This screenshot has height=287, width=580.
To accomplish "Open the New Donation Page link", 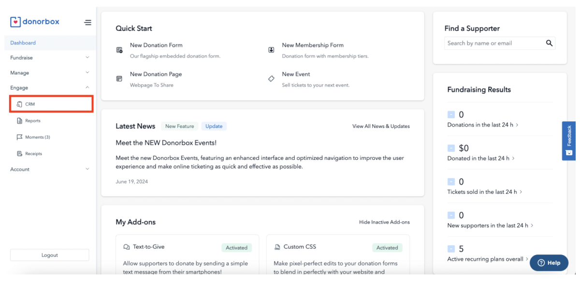I will click(x=156, y=74).
